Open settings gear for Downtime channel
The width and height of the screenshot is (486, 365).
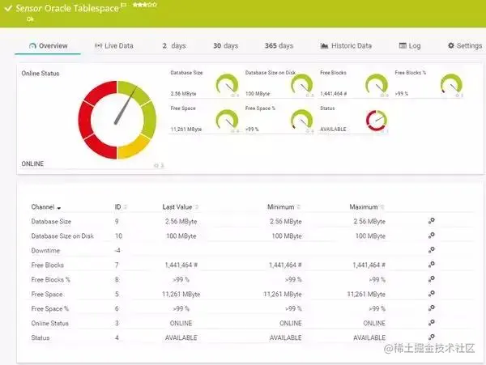(431, 249)
